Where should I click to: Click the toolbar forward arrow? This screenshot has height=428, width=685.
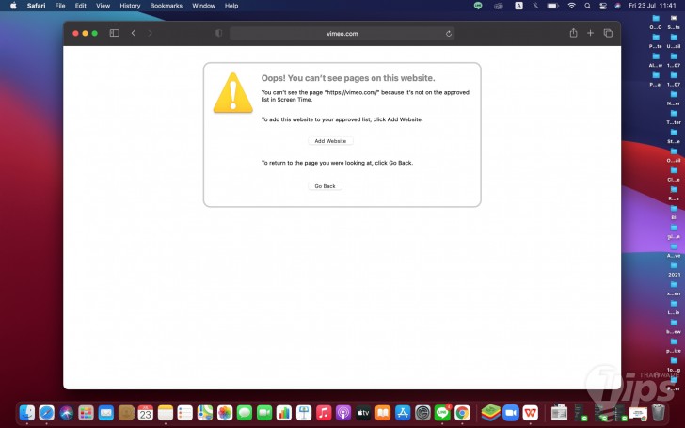click(x=151, y=33)
